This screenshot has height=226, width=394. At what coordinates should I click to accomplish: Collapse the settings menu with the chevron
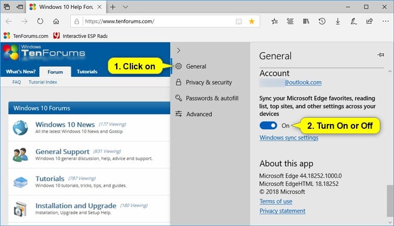pos(179,50)
